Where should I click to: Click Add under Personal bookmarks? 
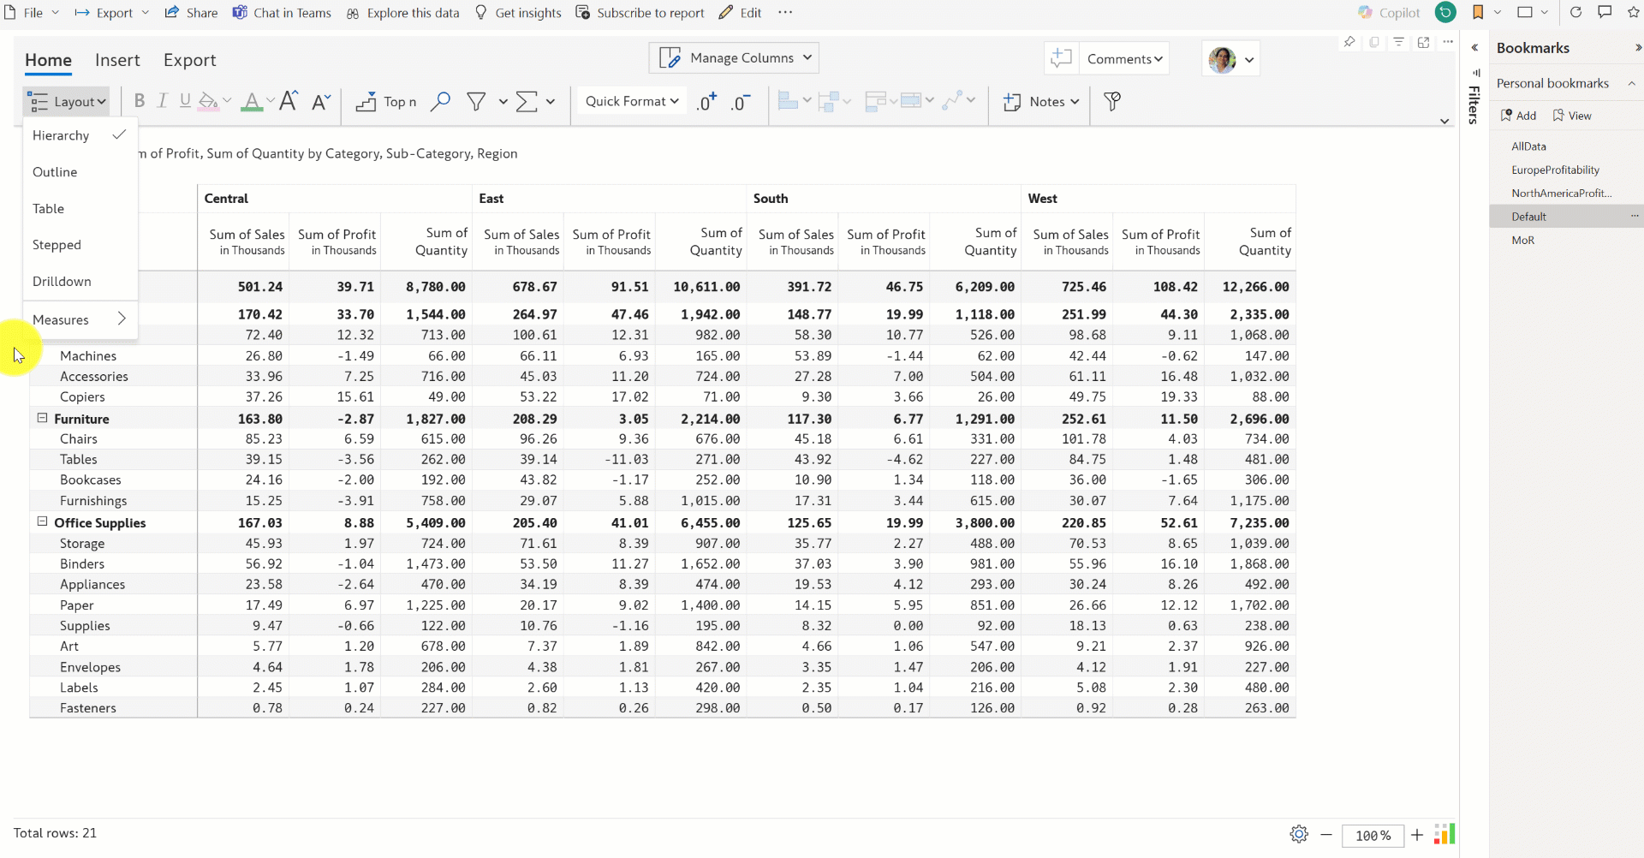click(1519, 116)
